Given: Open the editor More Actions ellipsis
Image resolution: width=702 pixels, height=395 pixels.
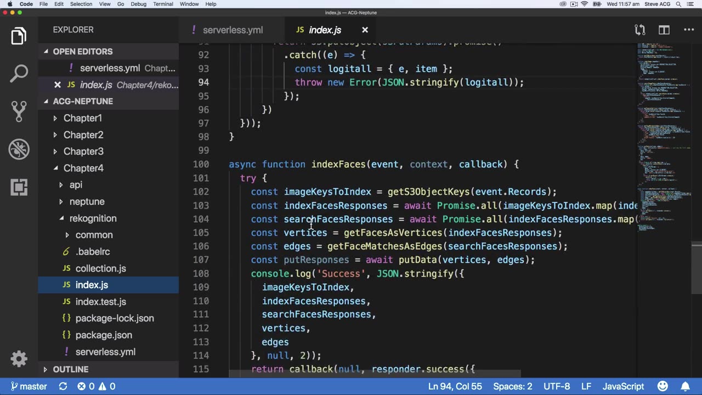Looking at the screenshot, I should click(x=688, y=30).
